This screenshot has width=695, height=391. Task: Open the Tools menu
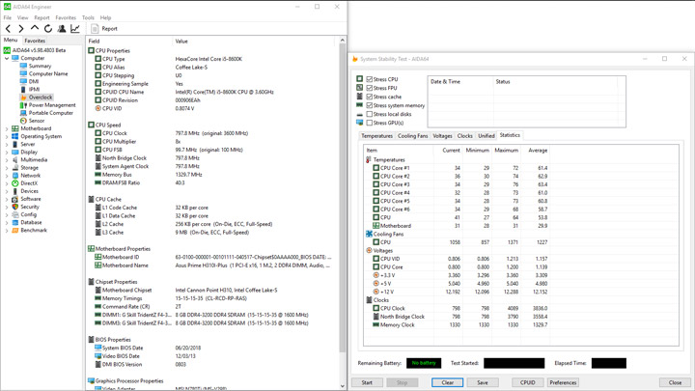88,17
